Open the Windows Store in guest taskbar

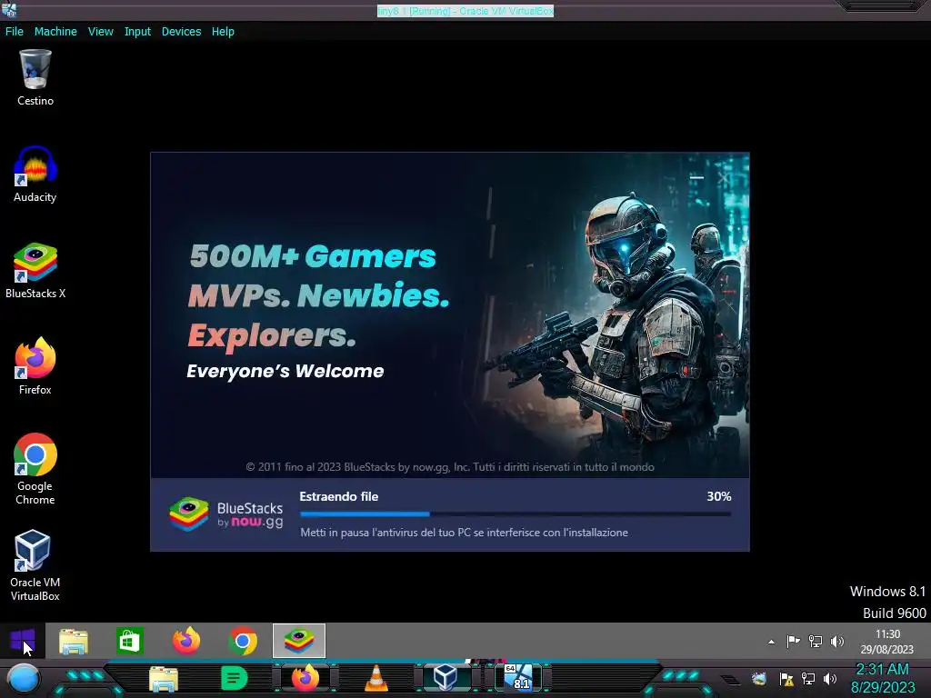pos(130,642)
